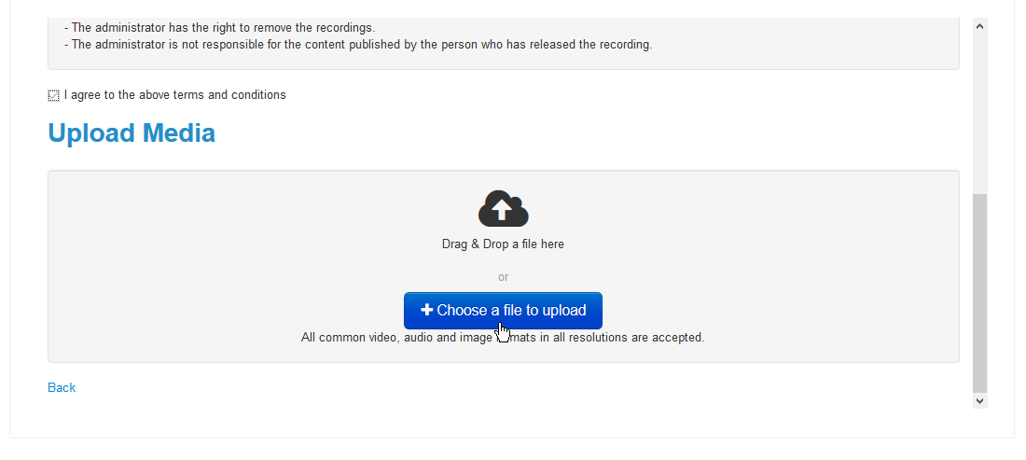Click the vertical scrollbar thumb
The image size is (1026, 460).
(979, 293)
